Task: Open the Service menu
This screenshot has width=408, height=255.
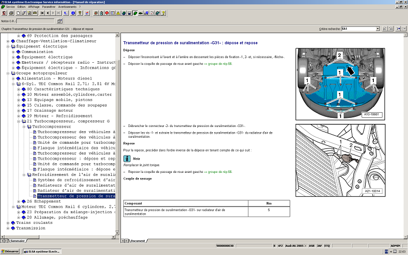Action: (10, 7)
